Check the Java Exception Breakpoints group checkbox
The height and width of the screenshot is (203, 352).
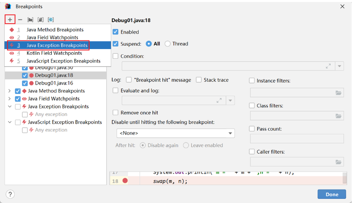point(18,107)
